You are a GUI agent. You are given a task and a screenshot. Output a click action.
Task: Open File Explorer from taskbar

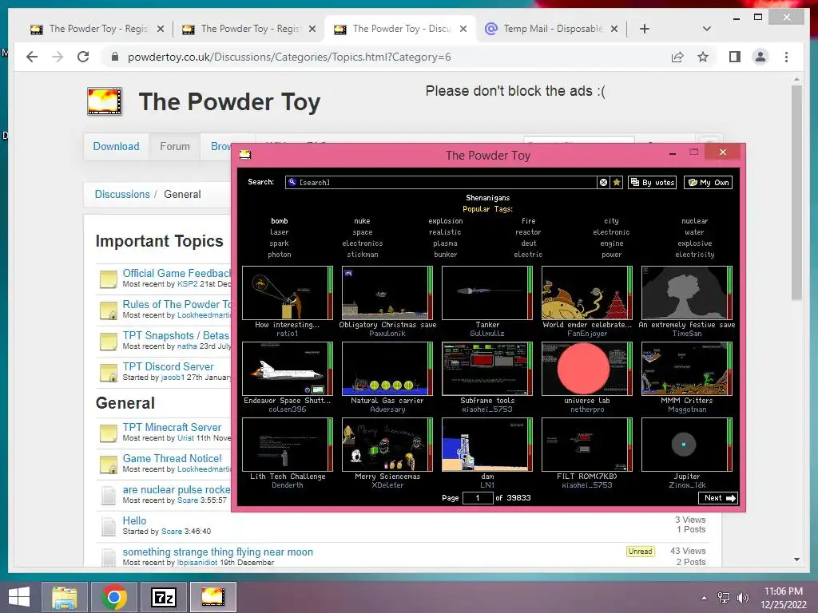(x=65, y=597)
